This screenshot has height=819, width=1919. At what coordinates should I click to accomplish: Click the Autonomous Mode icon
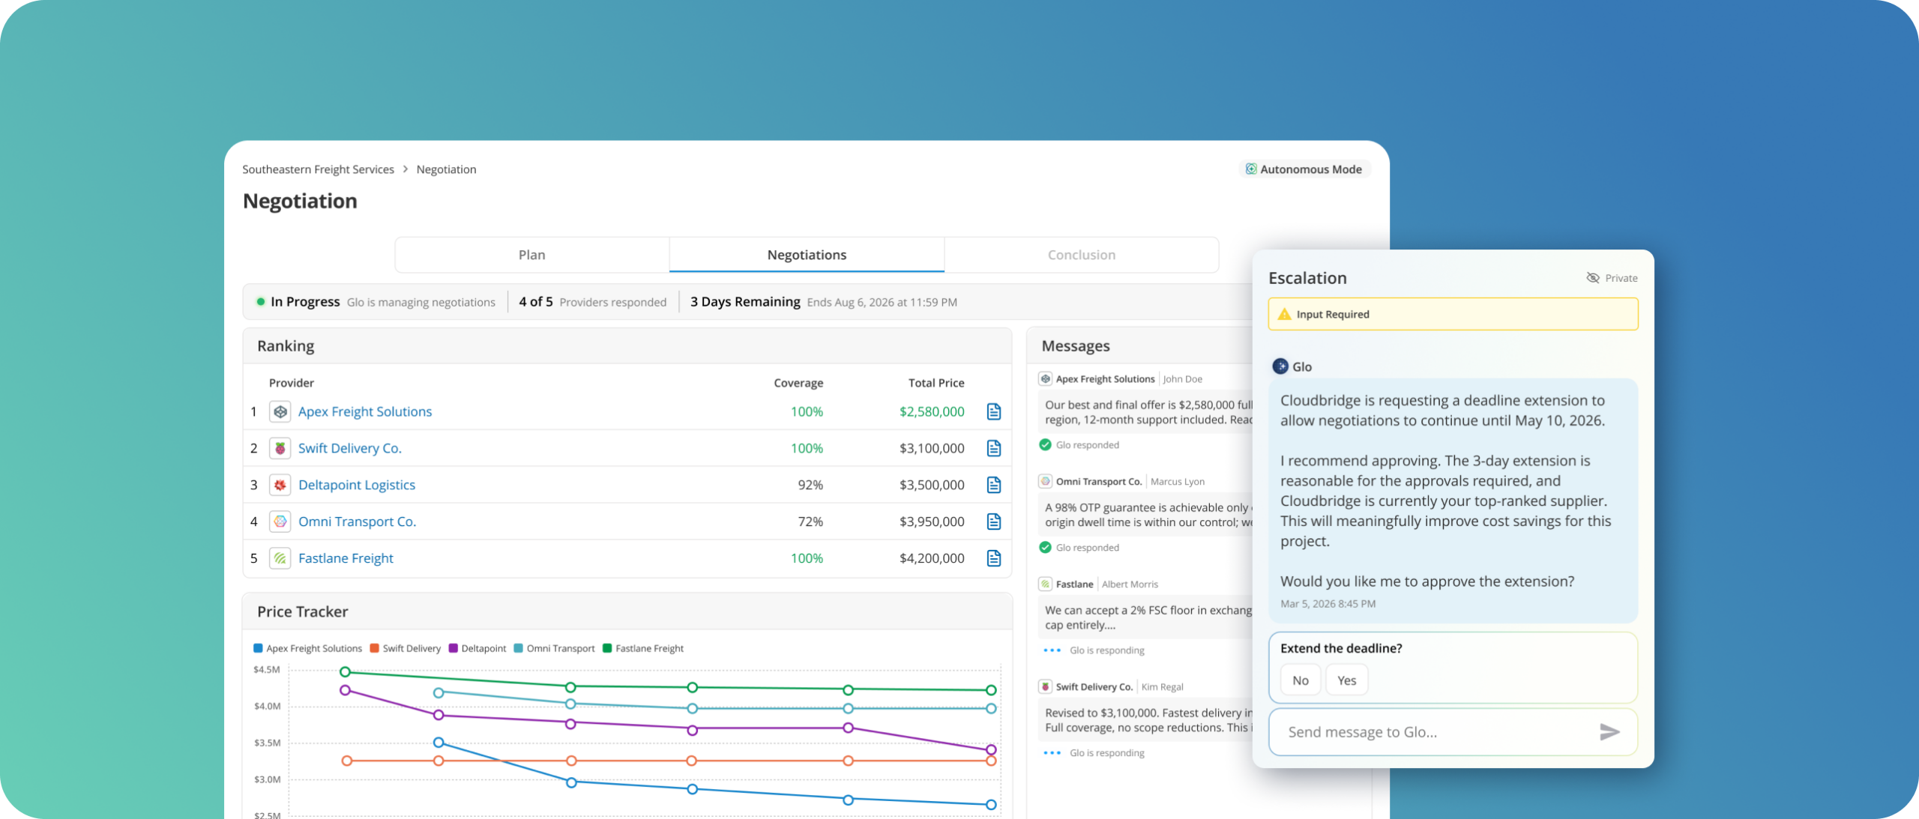(x=1251, y=169)
